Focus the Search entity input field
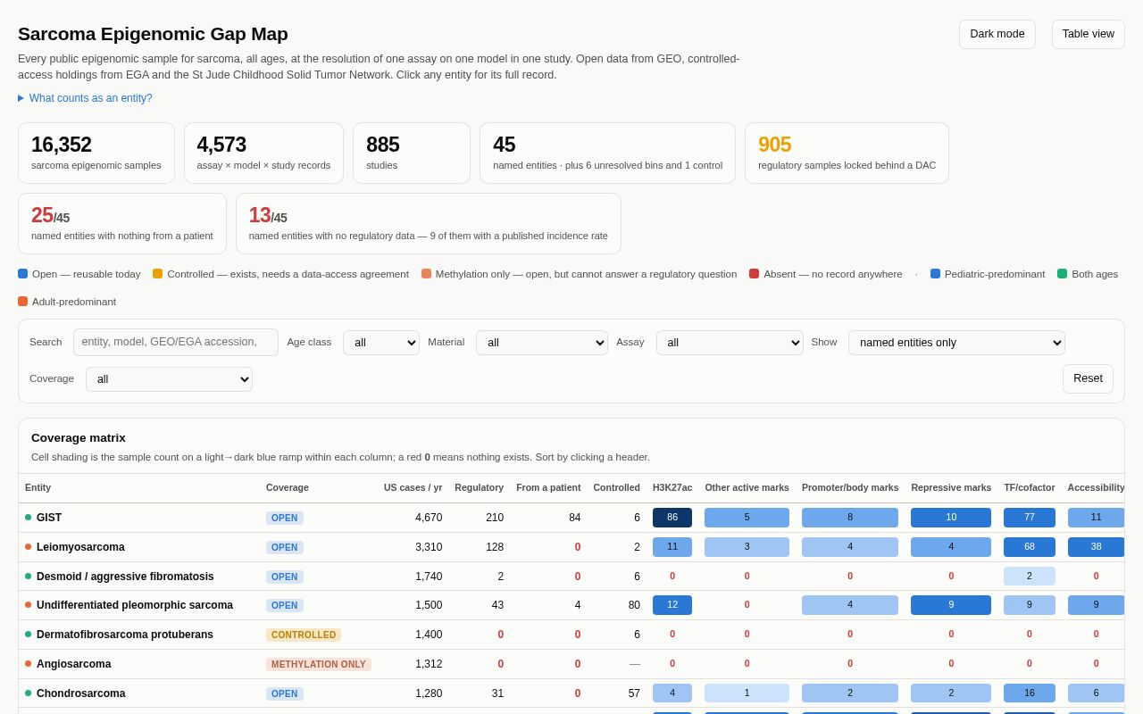Image resolution: width=1143 pixels, height=714 pixels. (176, 342)
